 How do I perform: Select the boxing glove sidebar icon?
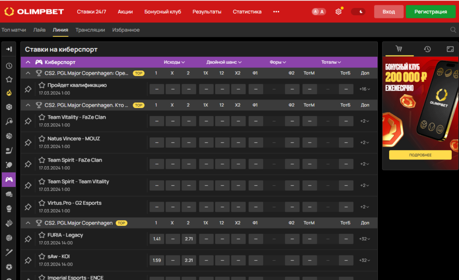click(x=9, y=209)
